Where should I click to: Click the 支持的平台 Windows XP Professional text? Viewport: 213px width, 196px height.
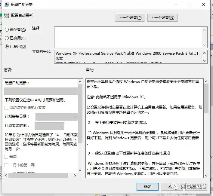tap(128, 56)
